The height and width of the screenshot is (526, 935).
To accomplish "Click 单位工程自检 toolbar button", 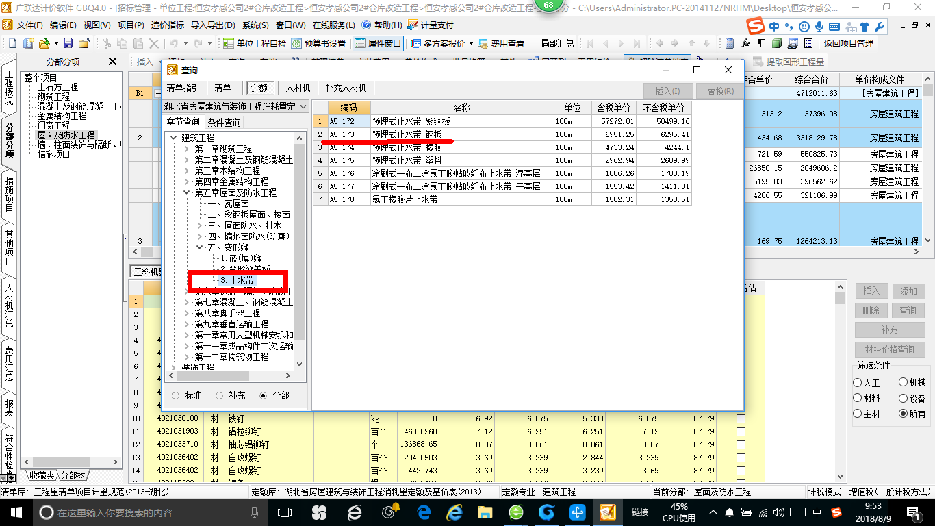I will (x=255, y=43).
